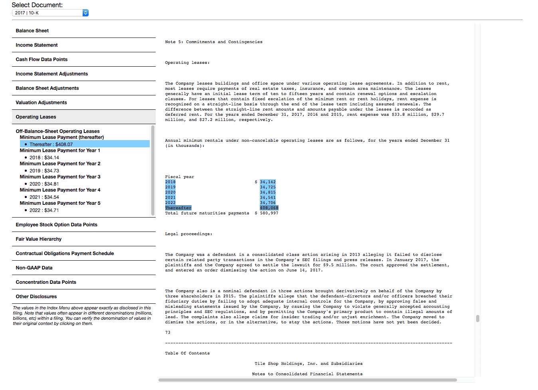538x390 pixels.
Task: Click the Legal proceedings: heading
Action: point(189,234)
